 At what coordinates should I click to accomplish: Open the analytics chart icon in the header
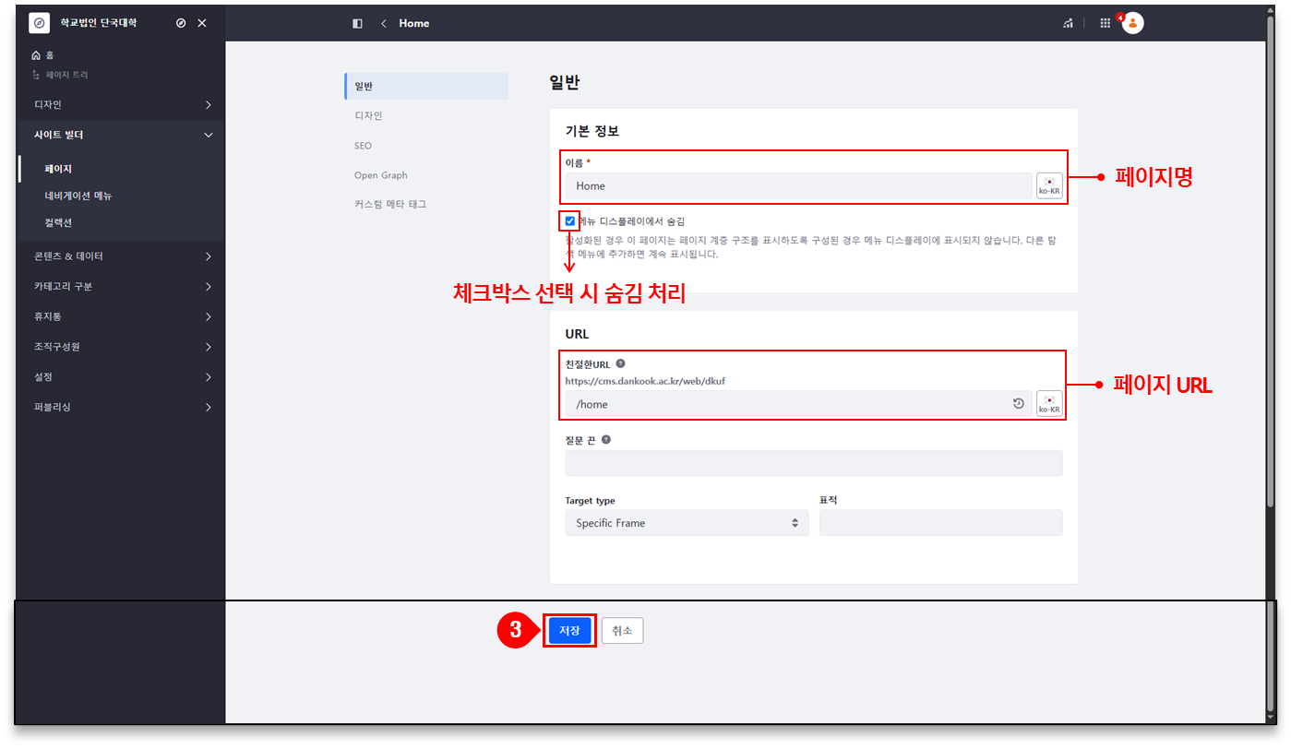1068,23
